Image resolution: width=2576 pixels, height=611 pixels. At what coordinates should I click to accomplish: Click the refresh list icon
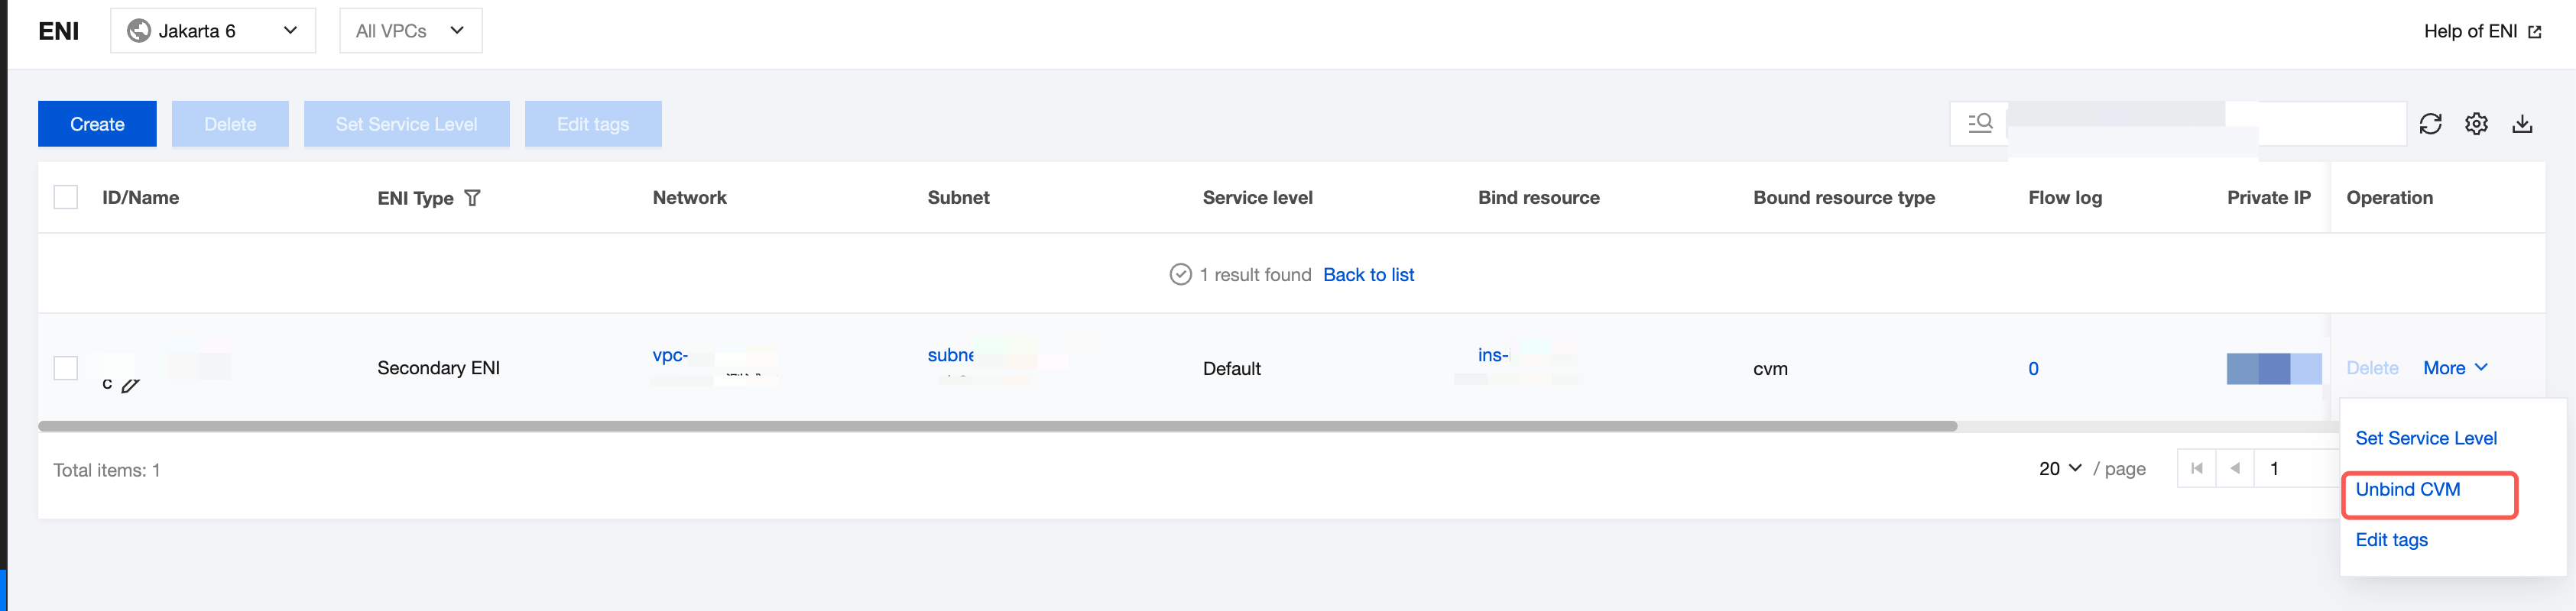[2430, 124]
